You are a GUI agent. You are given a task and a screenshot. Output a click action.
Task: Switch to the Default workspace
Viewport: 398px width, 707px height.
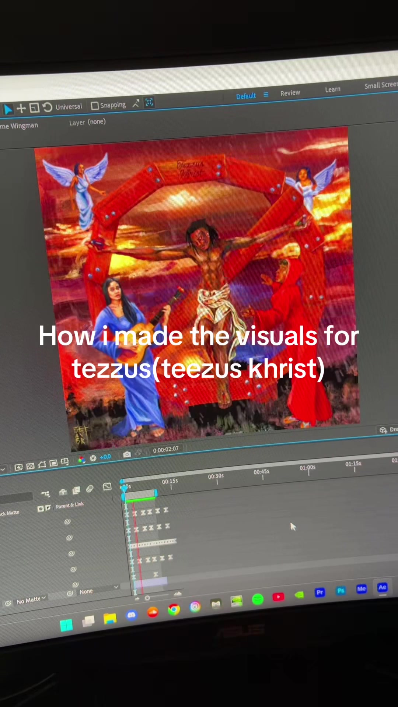coord(246,96)
